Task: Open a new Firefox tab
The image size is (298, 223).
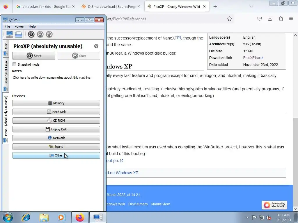Action: coord(215,7)
